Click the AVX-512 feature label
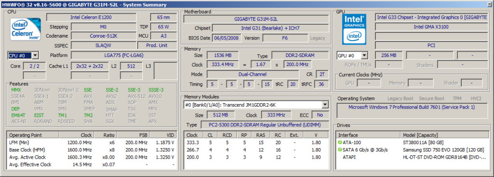Viewport: 494px width, 177px height. click(137, 96)
